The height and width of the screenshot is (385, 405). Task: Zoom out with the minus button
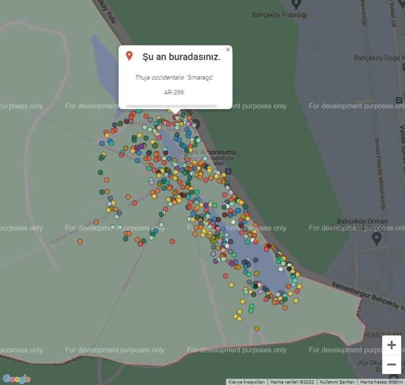coord(391,364)
